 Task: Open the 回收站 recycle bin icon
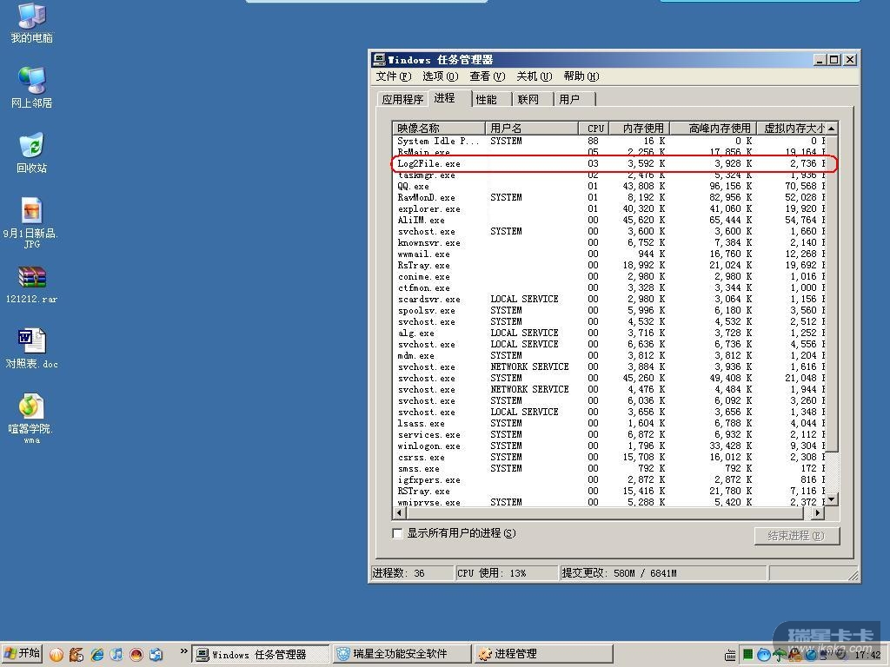(31, 147)
